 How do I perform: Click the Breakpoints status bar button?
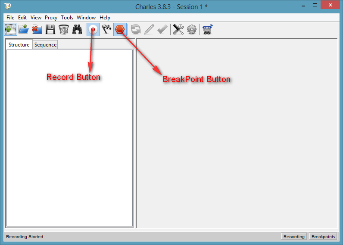(323, 236)
